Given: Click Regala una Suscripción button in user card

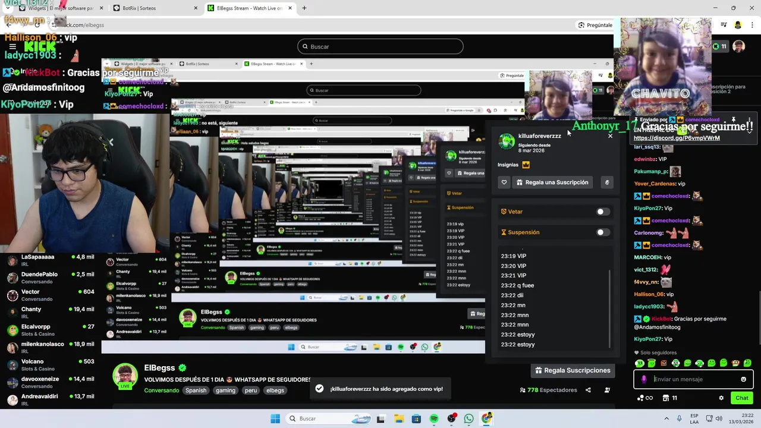Looking at the screenshot, I should (x=552, y=182).
